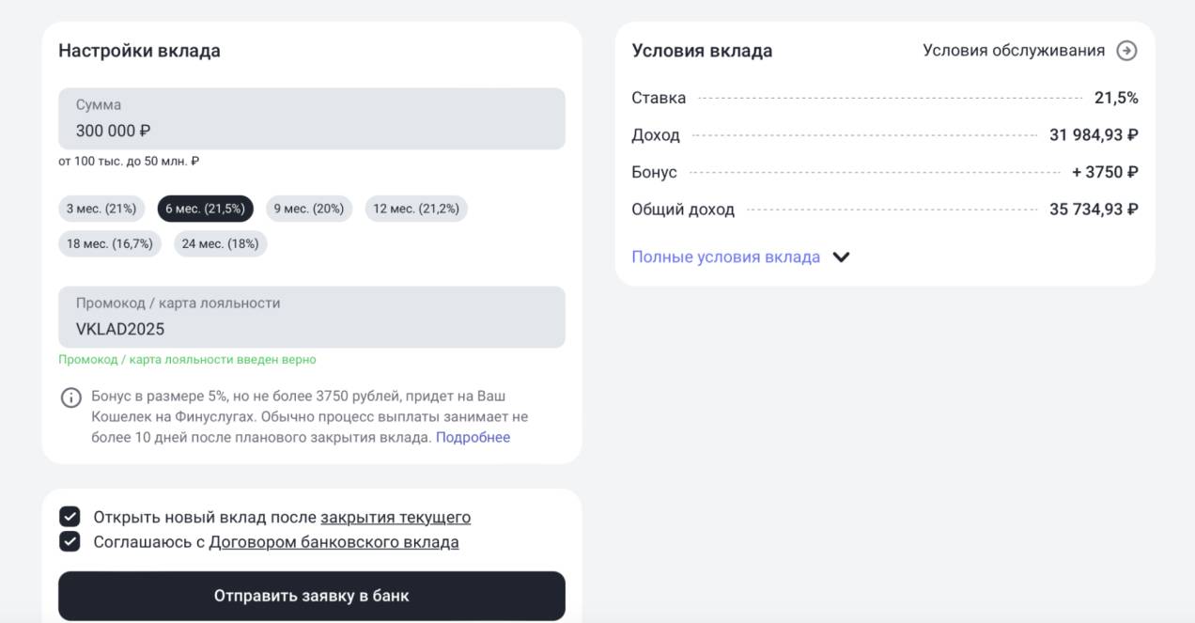
Task: Pick the 12 мес. (21,2%) term
Action: pyautogui.click(x=415, y=209)
